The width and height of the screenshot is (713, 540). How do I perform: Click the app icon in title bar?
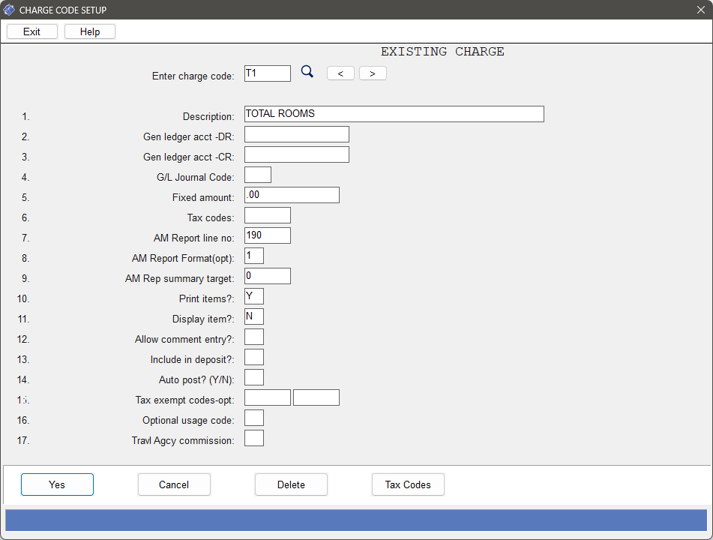9,10
